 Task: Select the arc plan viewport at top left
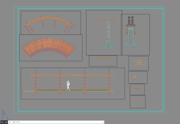(51, 23)
